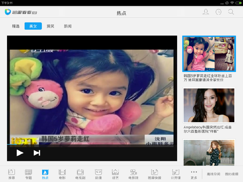Open 专题 topics section
Image resolution: width=243 pixels, height=182 pixels.
click(28, 174)
